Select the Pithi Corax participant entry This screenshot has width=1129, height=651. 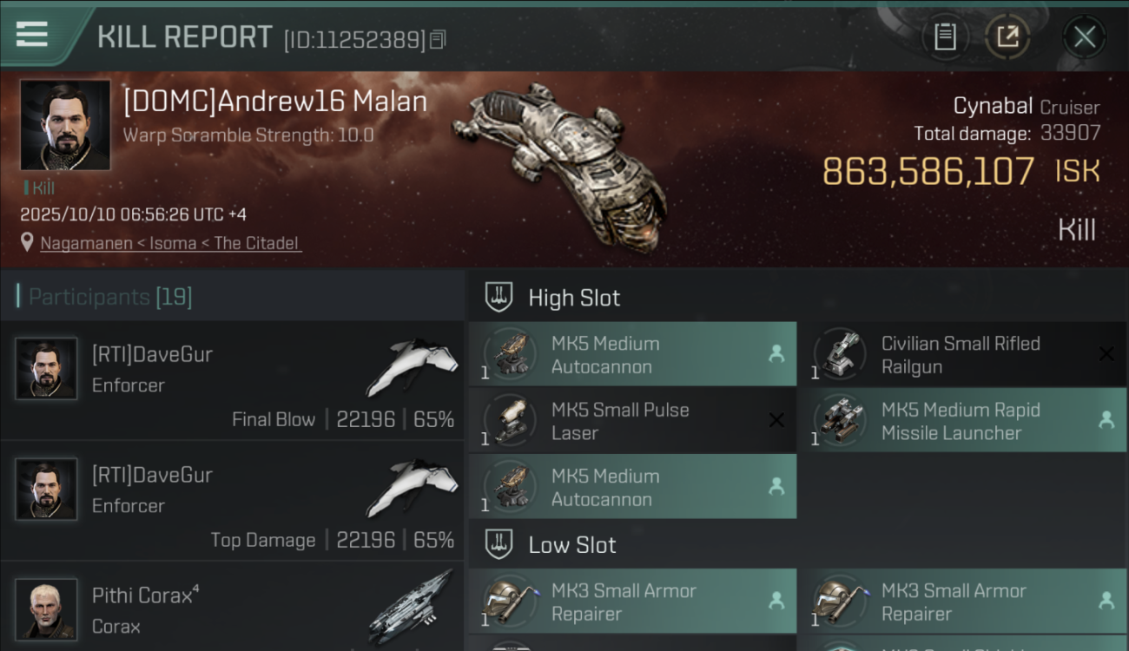pos(232,607)
